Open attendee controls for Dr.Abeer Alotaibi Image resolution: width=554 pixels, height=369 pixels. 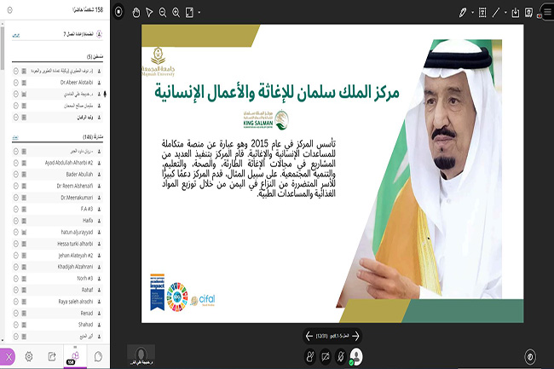[16, 83]
